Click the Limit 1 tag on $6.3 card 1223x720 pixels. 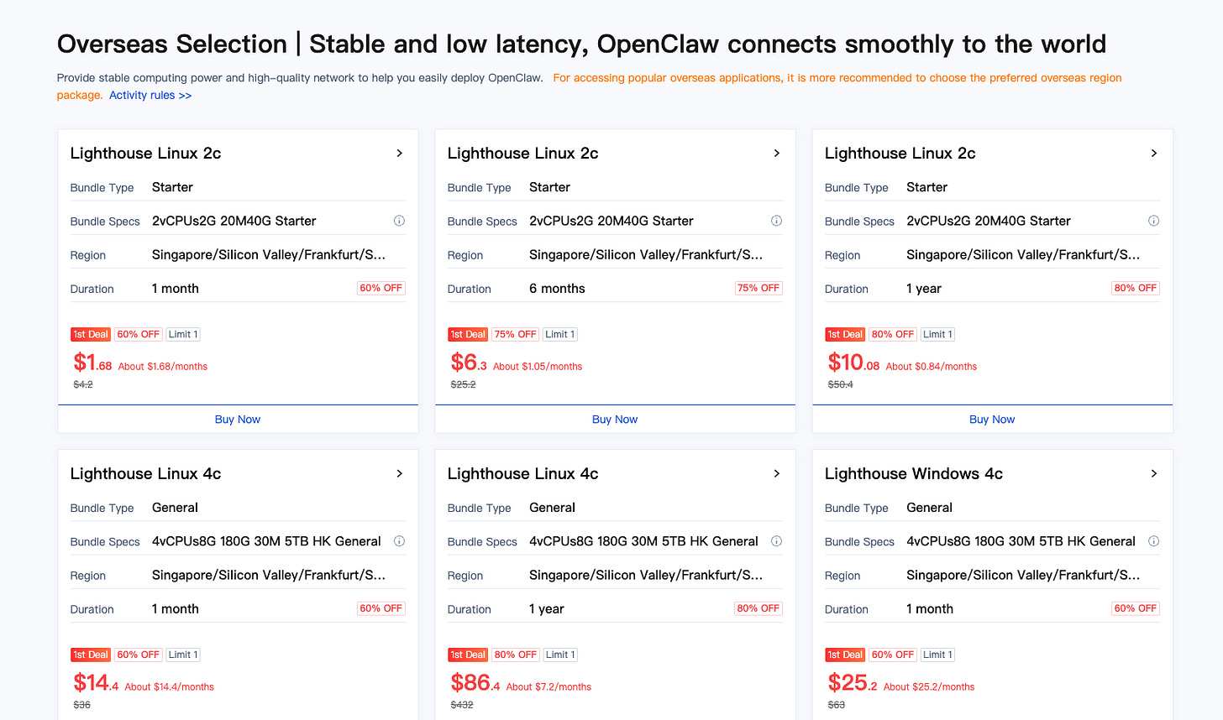pyautogui.click(x=560, y=334)
